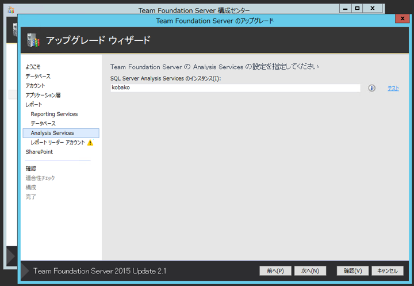414x286 pixels.
Task: Click the 構成 step in sidebar
Action: point(31,188)
